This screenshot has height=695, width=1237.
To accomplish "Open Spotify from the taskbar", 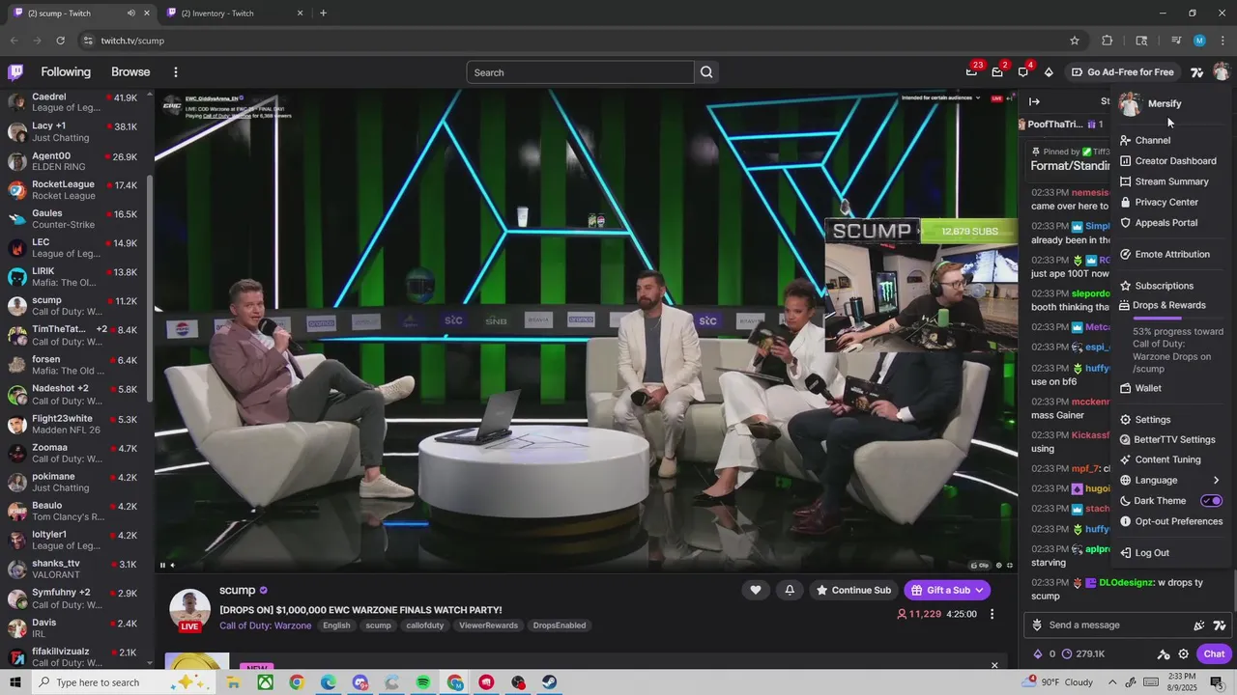I will click(423, 682).
